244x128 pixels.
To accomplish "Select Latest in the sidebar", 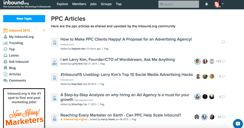I will pos(14,55).
